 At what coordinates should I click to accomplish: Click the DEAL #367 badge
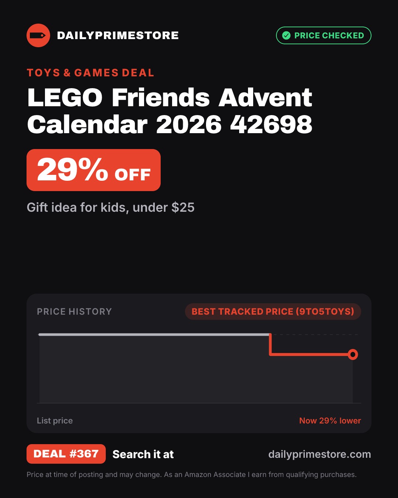coord(66,454)
